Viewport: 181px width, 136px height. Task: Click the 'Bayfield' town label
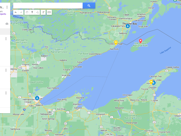pyautogui.click(x=80, y=98)
